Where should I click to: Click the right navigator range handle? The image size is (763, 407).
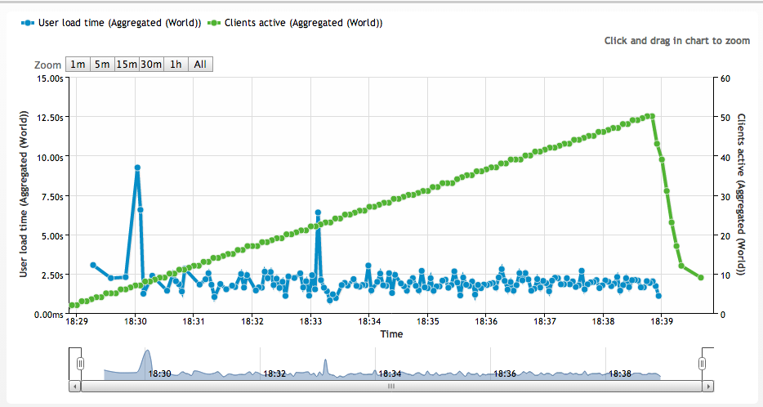coord(702,364)
